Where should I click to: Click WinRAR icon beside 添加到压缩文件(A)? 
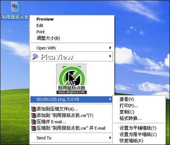(33, 109)
